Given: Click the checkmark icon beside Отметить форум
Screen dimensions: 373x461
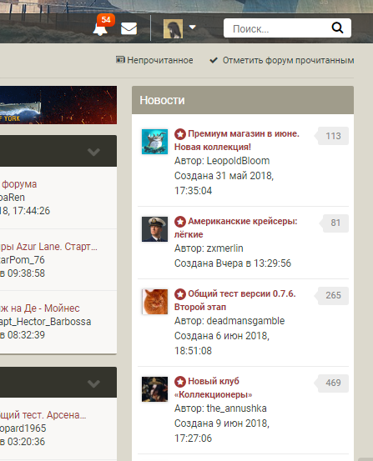Looking at the screenshot, I should (x=214, y=60).
